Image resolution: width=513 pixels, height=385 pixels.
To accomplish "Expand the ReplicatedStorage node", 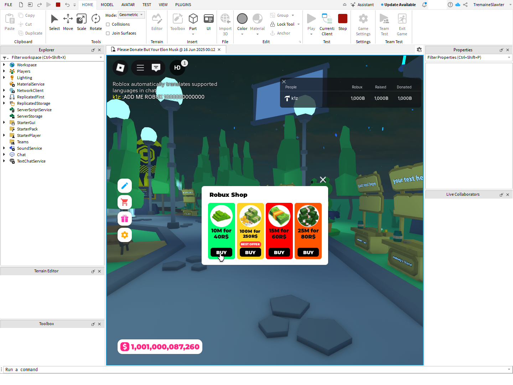I will tap(4, 103).
